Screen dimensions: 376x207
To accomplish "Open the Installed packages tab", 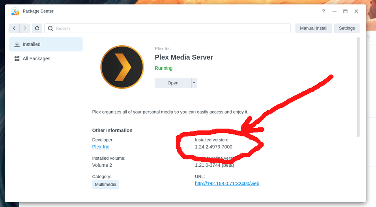I will 46,44.
